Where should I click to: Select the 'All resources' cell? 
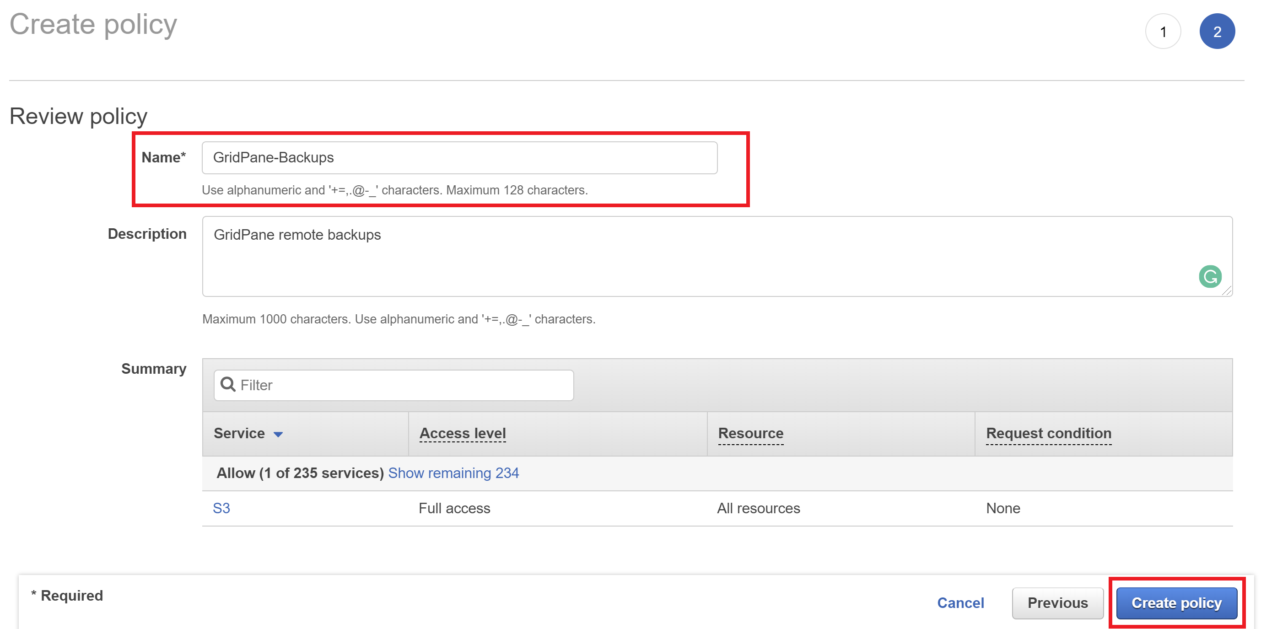758,508
